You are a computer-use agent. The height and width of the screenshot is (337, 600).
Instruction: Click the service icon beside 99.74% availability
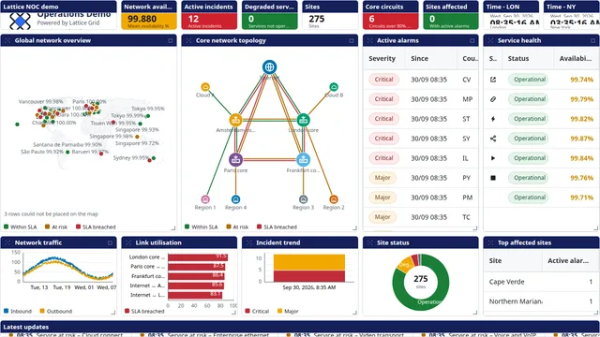[x=493, y=80]
